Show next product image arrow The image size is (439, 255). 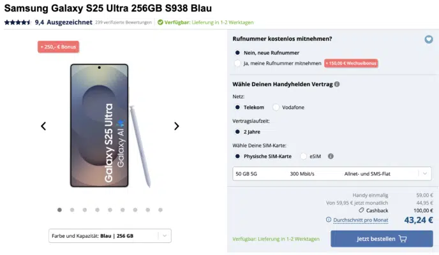176,126
